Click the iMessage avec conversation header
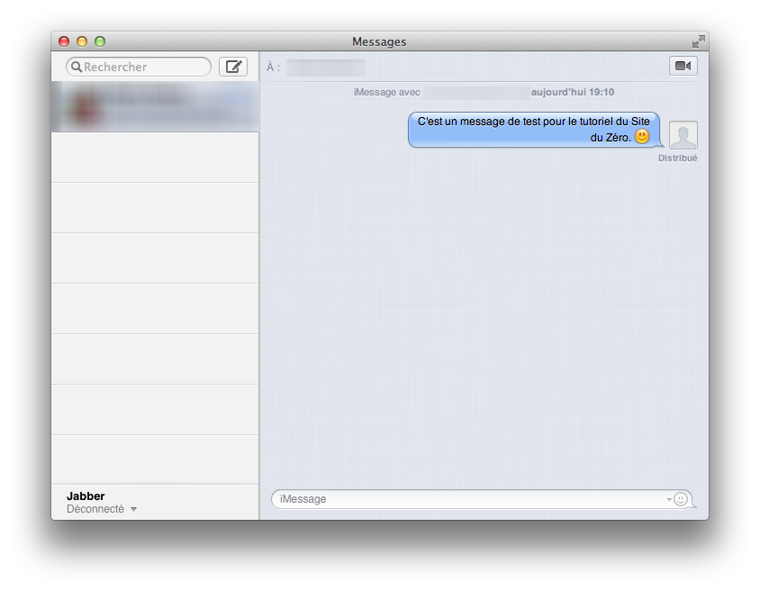Screen dimensions: 760x591 point(387,91)
